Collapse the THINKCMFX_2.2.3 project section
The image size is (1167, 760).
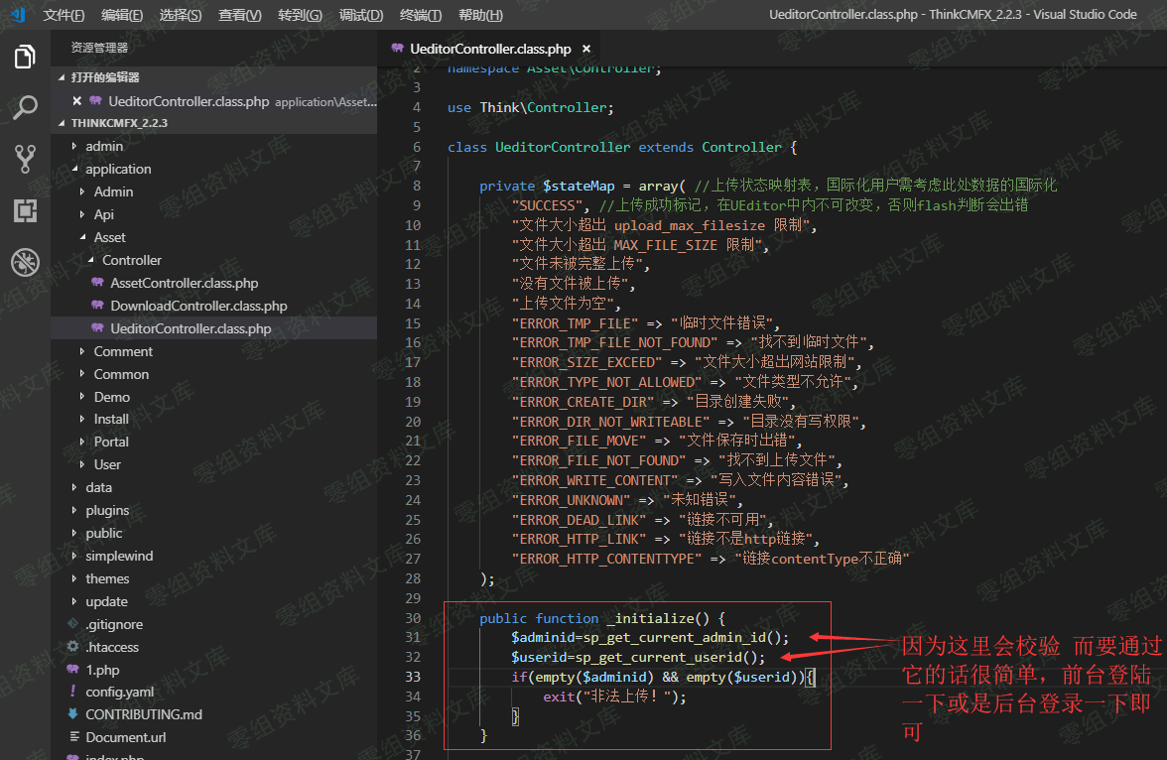119,123
